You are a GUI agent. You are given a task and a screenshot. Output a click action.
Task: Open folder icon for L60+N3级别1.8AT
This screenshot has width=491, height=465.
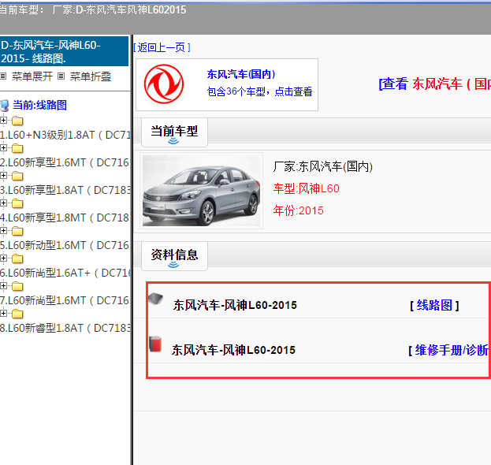coord(17,121)
